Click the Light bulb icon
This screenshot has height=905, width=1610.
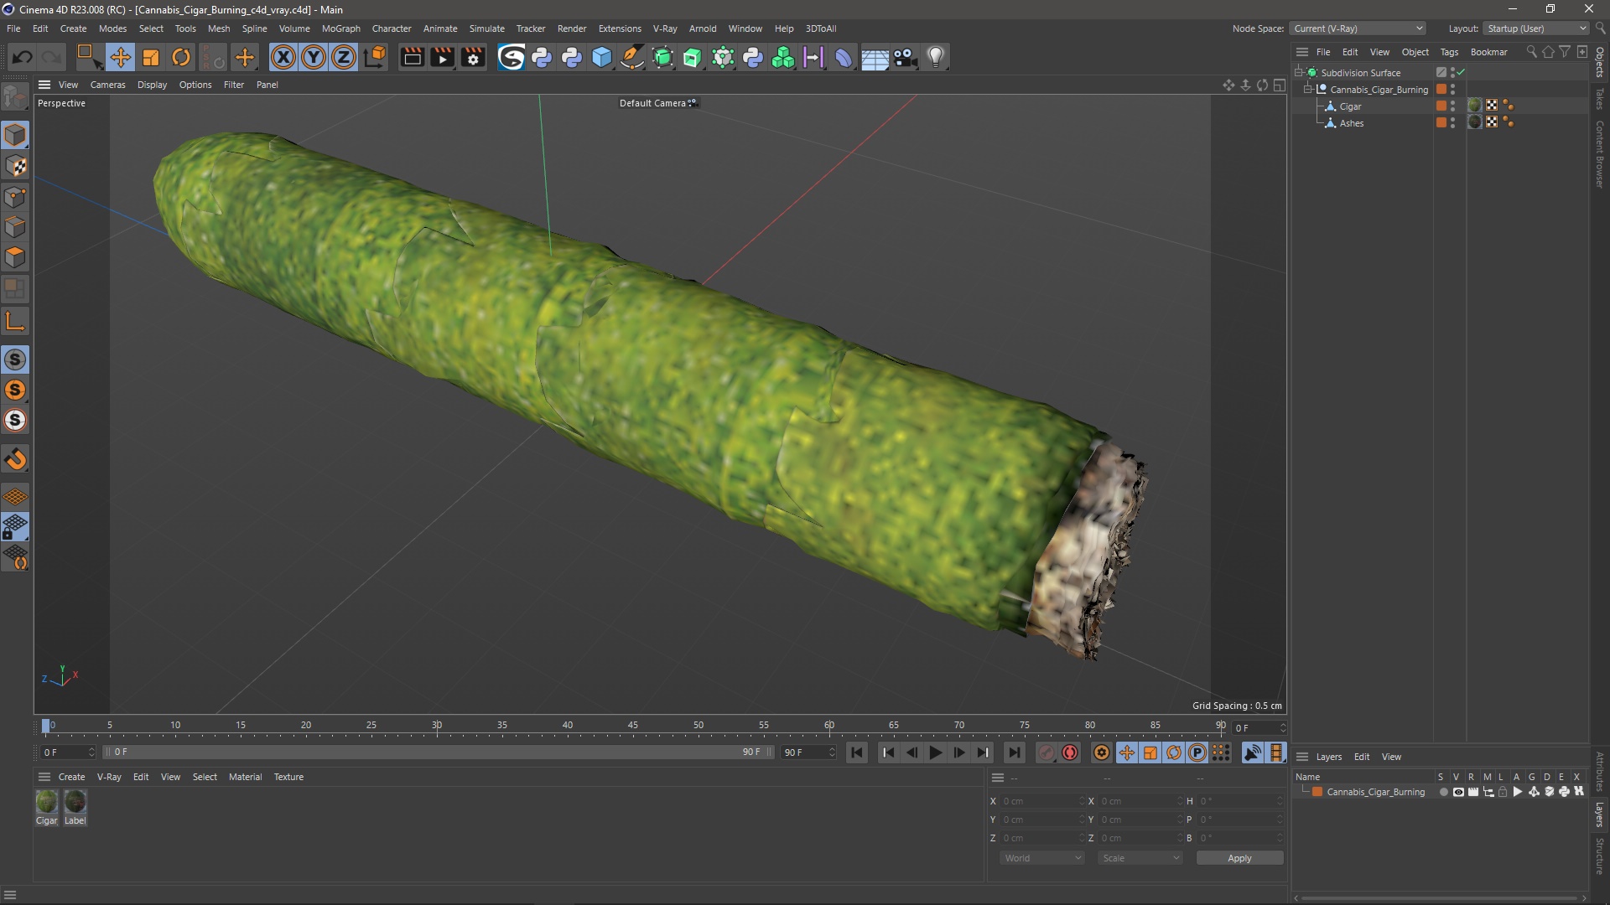pos(936,57)
